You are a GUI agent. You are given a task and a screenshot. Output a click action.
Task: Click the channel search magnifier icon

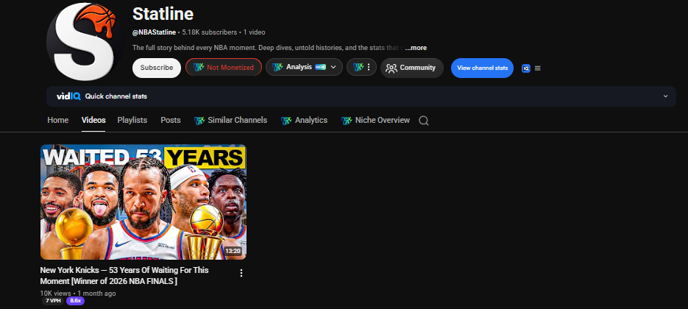[423, 121]
